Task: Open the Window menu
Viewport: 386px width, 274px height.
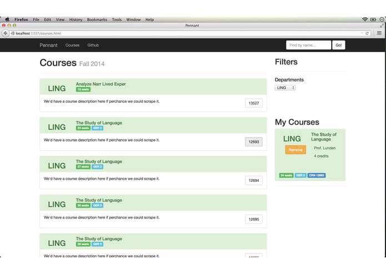Action: 133,19
